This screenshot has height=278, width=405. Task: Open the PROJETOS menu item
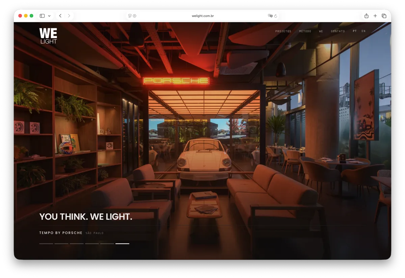[283, 31]
